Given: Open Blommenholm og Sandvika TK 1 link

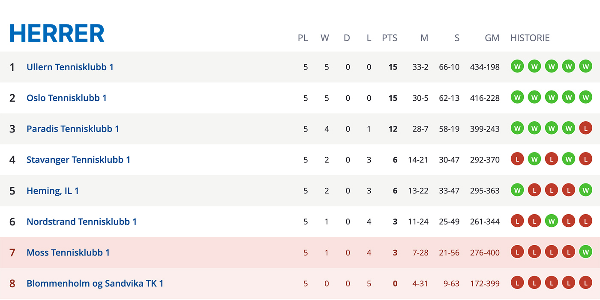Looking at the screenshot, I should click(x=95, y=283).
